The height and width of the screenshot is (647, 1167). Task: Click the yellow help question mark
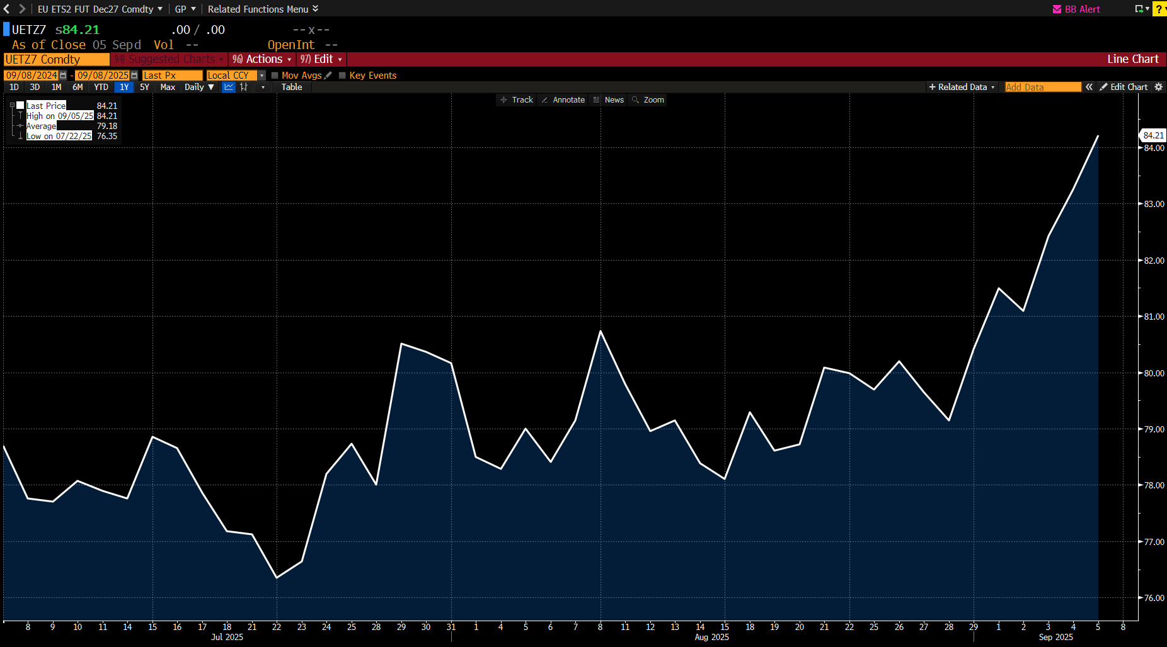click(x=1159, y=9)
